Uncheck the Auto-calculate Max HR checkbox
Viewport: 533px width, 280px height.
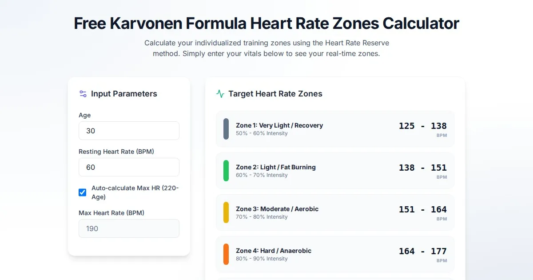pyautogui.click(x=83, y=192)
